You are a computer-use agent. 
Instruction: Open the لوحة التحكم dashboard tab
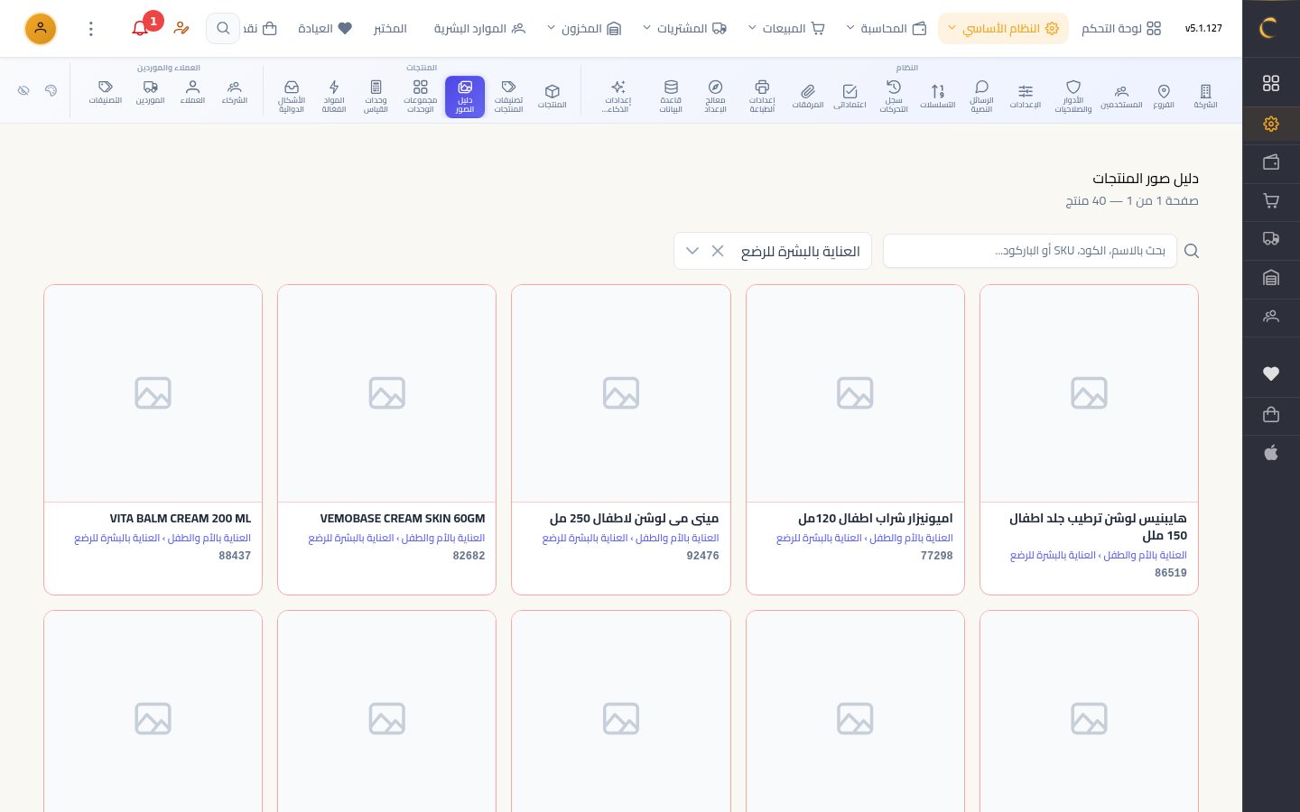(1121, 29)
